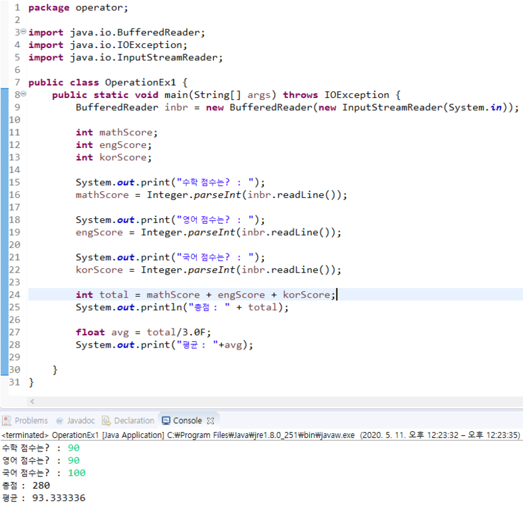The width and height of the screenshot is (523, 507).
Task: Close the Console view via X icon
Action: click(x=210, y=421)
